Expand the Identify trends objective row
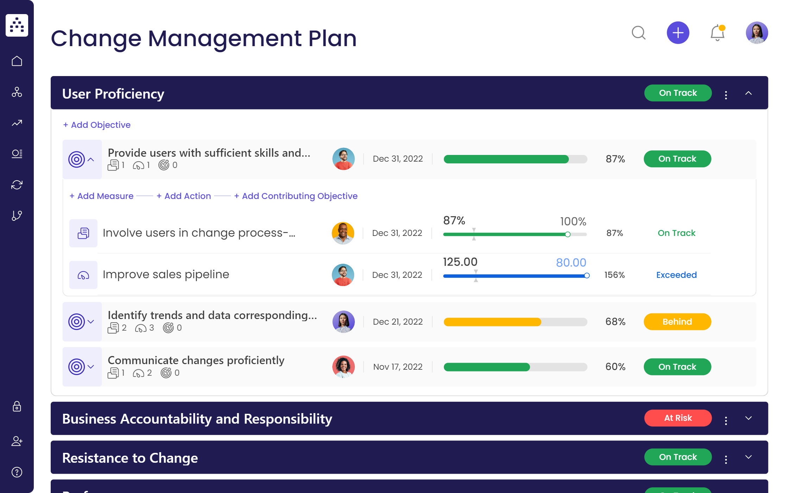The image size is (785, 493). tap(91, 322)
